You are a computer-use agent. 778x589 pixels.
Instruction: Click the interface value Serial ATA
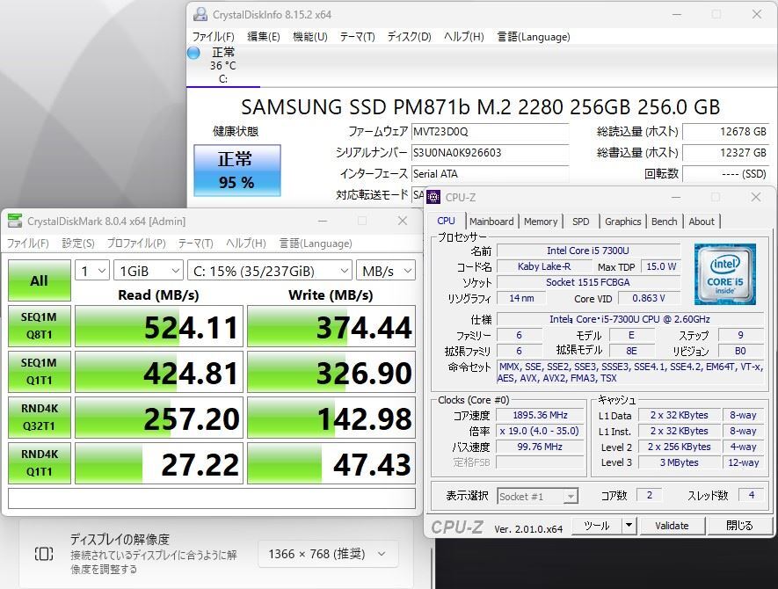tap(491, 174)
